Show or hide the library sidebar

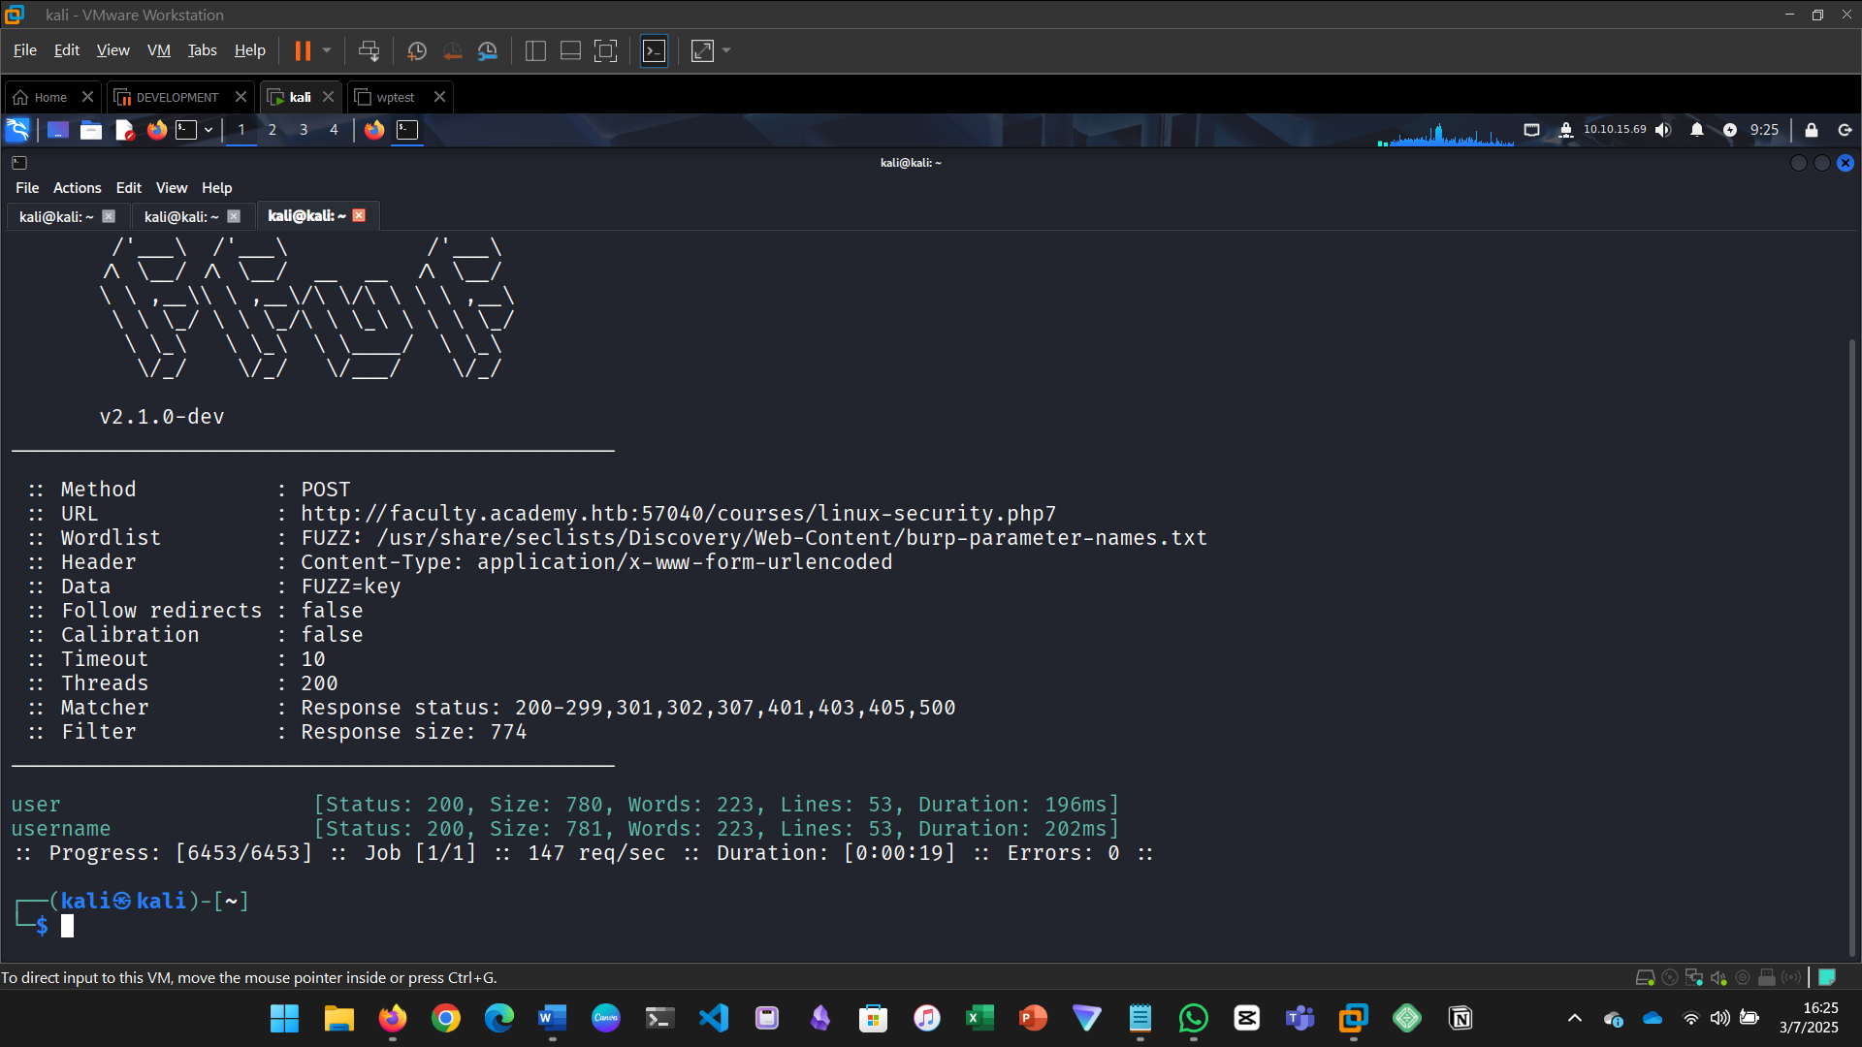pyautogui.click(x=535, y=50)
